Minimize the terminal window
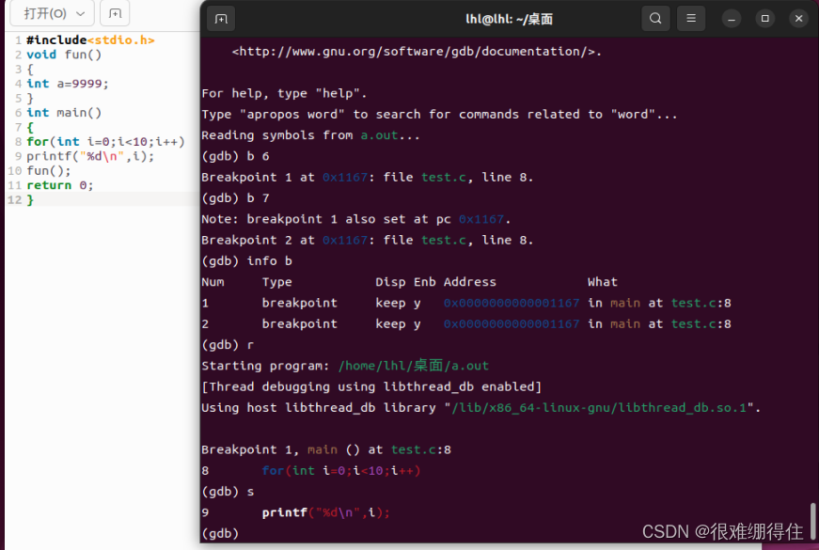 pyautogui.click(x=732, y=19)
